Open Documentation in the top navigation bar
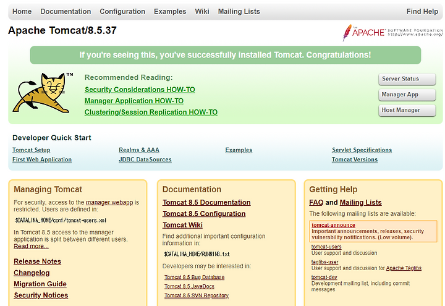The image size is (445, 306). point(66,11)
